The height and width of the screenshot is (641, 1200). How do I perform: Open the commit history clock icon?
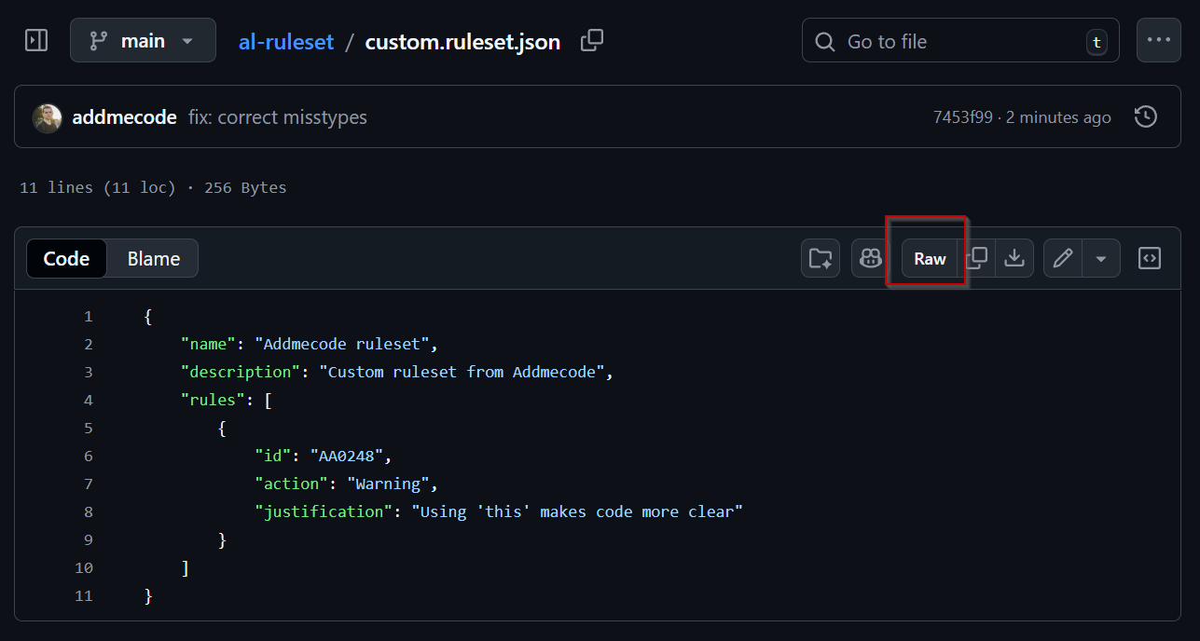[1145, 116]
